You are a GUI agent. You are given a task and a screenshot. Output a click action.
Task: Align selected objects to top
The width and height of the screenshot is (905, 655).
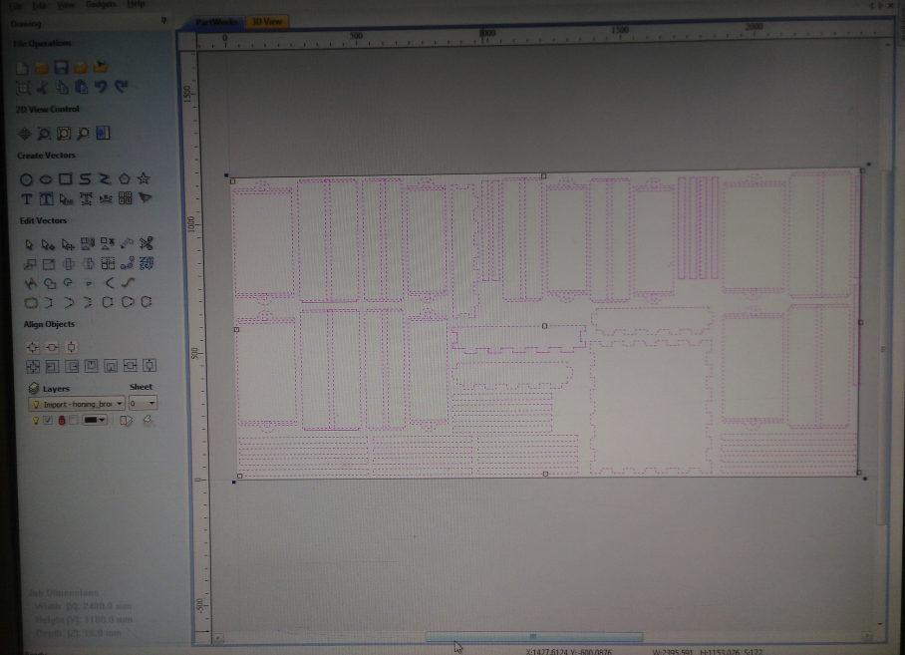(x=91, y=366)
